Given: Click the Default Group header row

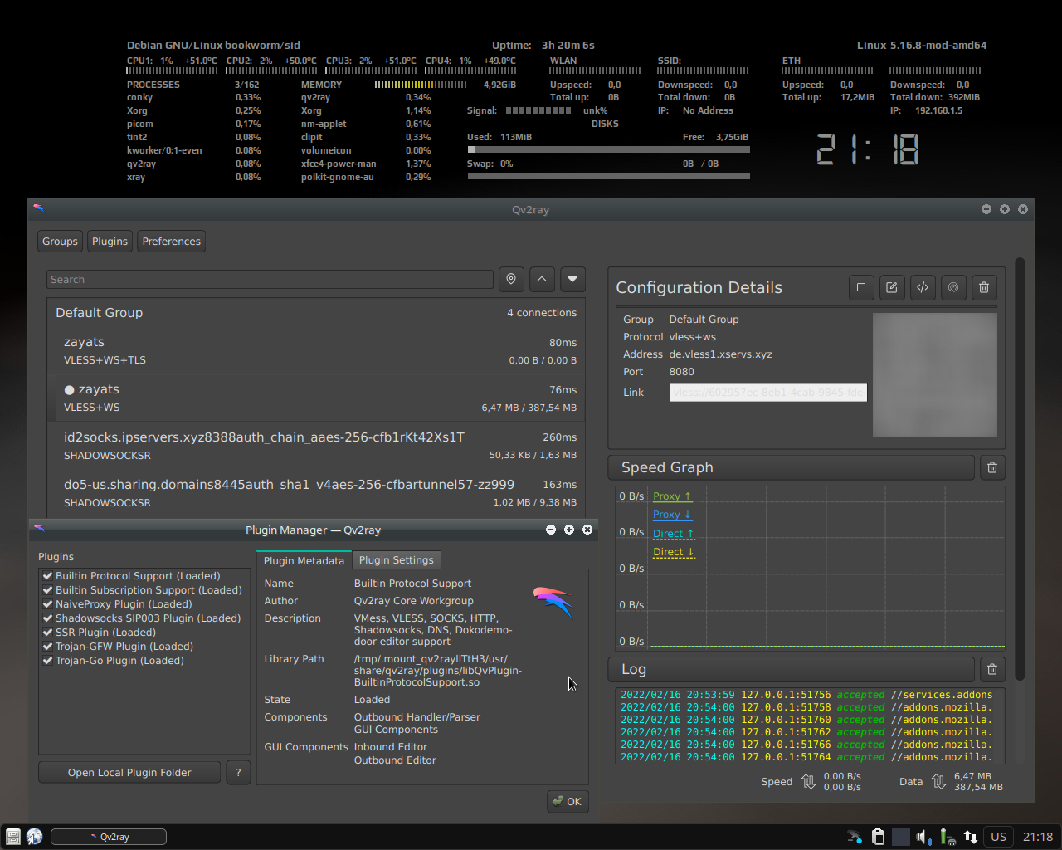Looking at the screenshot, I should click(316, 313).
